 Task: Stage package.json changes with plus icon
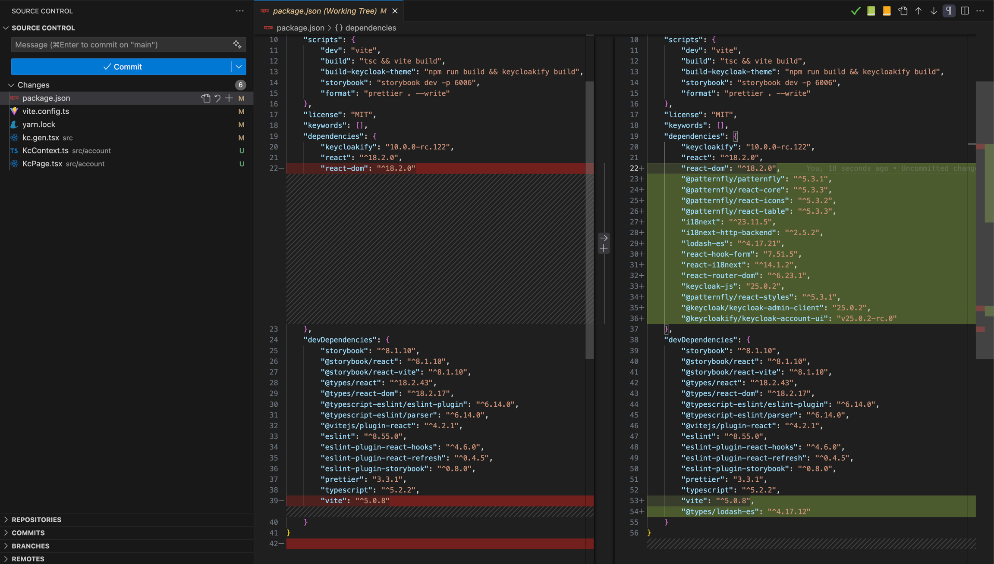point(229,98)
